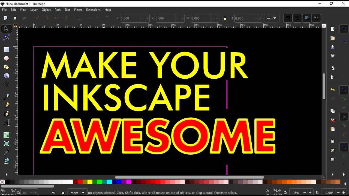The image size is (349, 196).
Task: Open the Extensions menu
Action: click(x=93, y=10)
